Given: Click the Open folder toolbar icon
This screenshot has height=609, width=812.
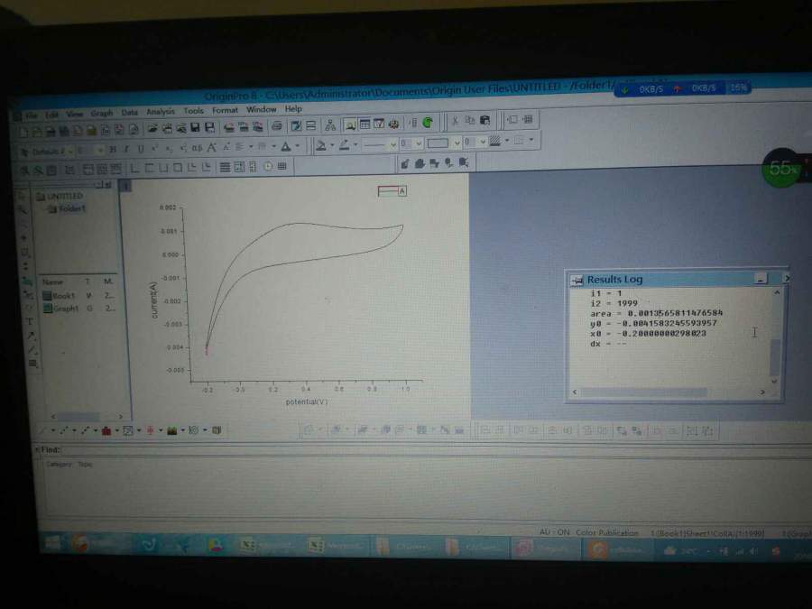Looking at the screenshot, I should click(152, 128).
